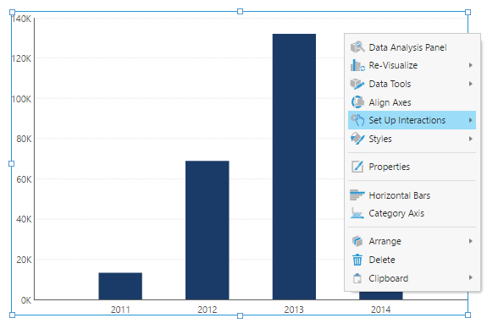Click the Category Axis icon
Image resolution: width=487 pixels, height=329 pixels.
tap(357, 213)
